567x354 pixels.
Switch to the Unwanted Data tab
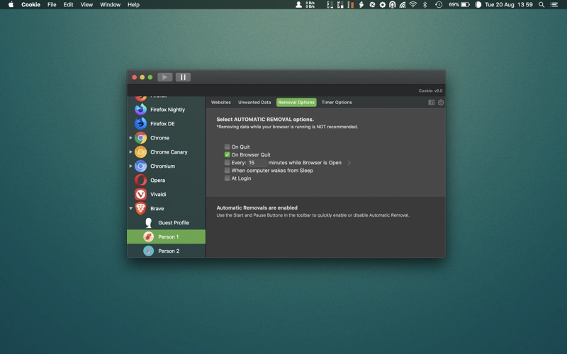click(x=254, y=103)
